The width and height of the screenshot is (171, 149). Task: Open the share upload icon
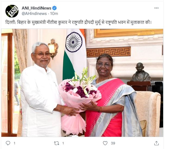156,143
